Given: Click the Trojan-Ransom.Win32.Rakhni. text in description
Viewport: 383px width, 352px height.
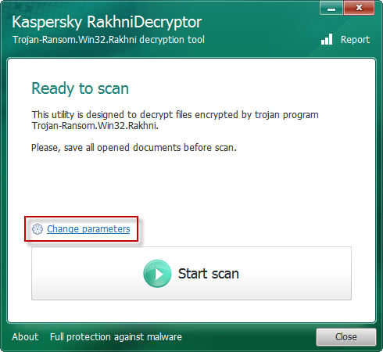Looking at the screenshot, I should tap(95, 126).
